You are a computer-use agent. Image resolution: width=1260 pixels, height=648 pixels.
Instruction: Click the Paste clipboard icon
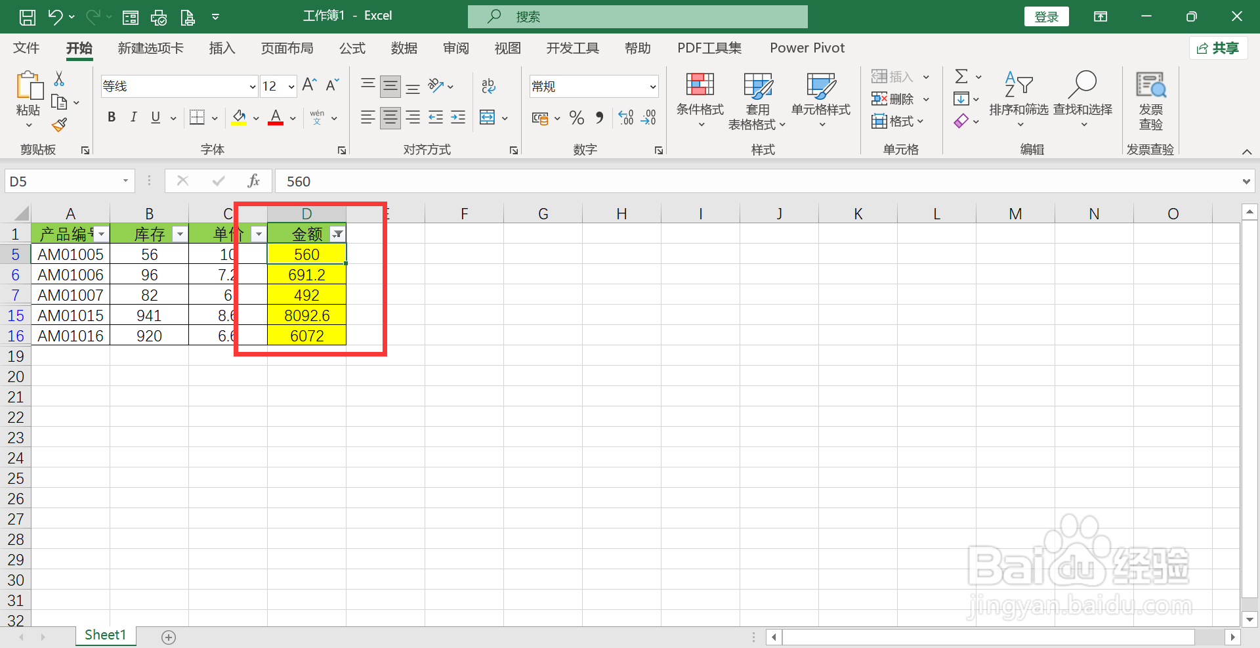pos(29,87)
